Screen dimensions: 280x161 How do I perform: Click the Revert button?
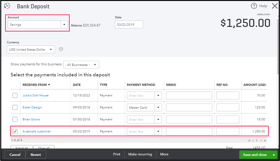coord(36,155)
